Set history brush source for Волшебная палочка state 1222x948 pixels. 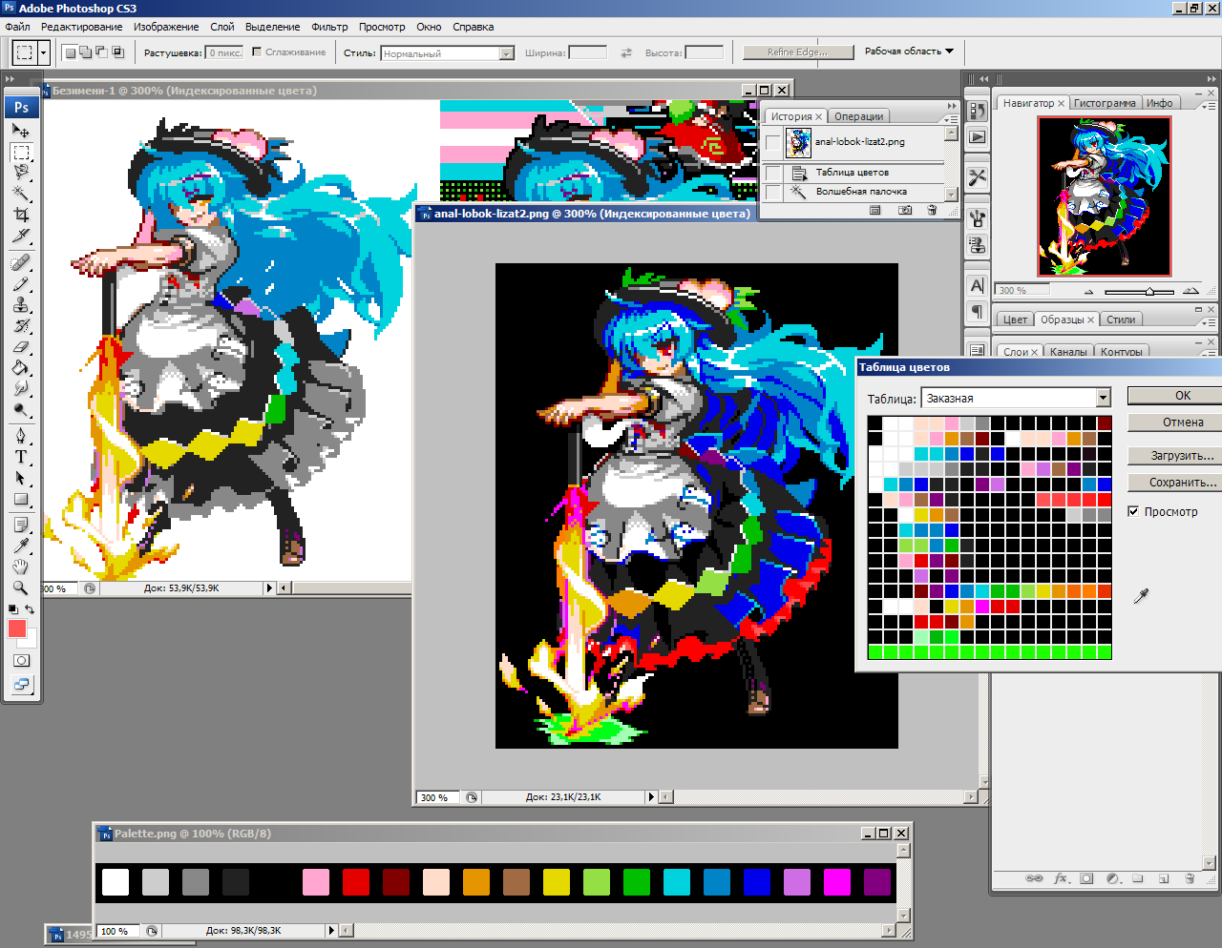773,192
